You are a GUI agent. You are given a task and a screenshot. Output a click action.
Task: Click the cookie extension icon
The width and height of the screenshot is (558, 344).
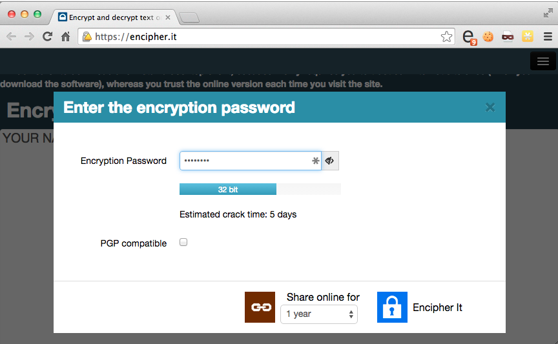(x=488, y=37)
